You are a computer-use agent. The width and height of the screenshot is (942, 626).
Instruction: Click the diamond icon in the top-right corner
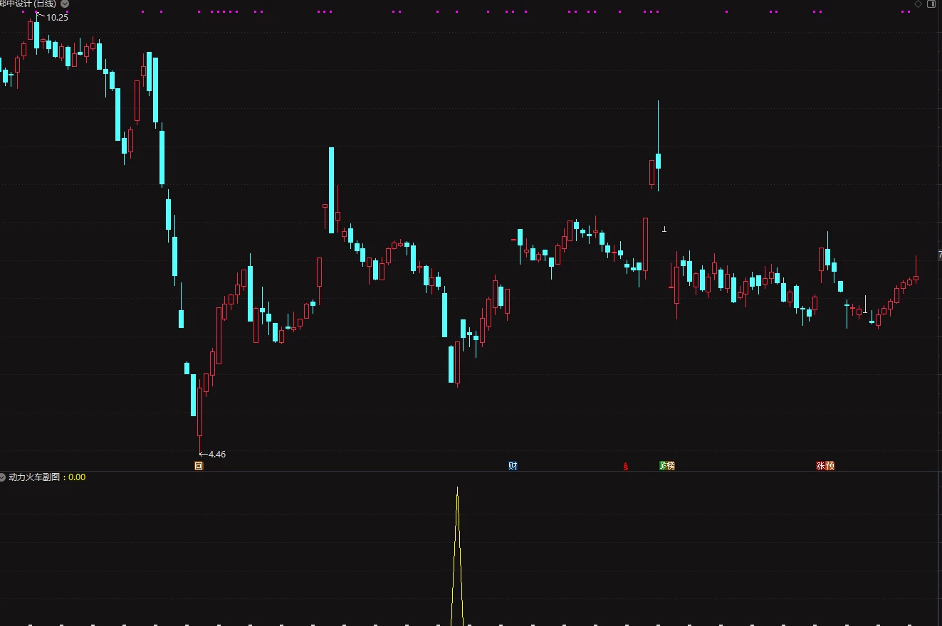(x=918, y=4)
